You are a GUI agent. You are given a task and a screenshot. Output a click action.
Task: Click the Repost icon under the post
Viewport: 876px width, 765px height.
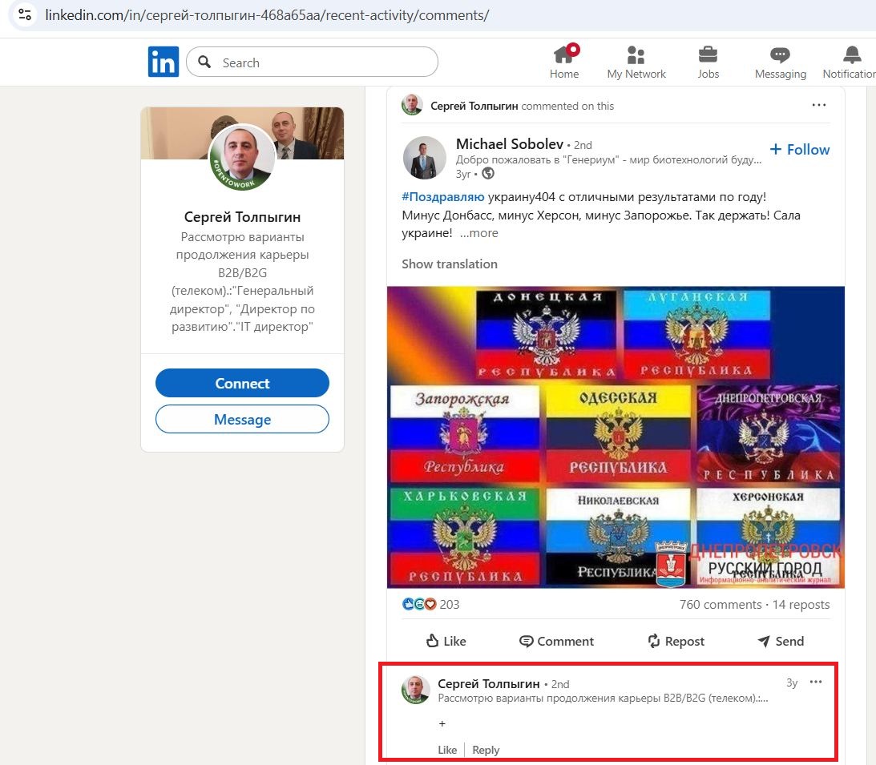(x=676, y=641)
